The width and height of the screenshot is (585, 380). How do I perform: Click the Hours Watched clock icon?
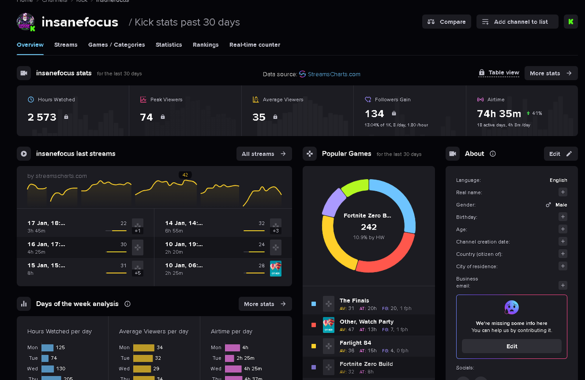[x=31, y=99]
